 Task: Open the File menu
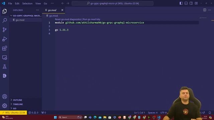coord(10,3)
